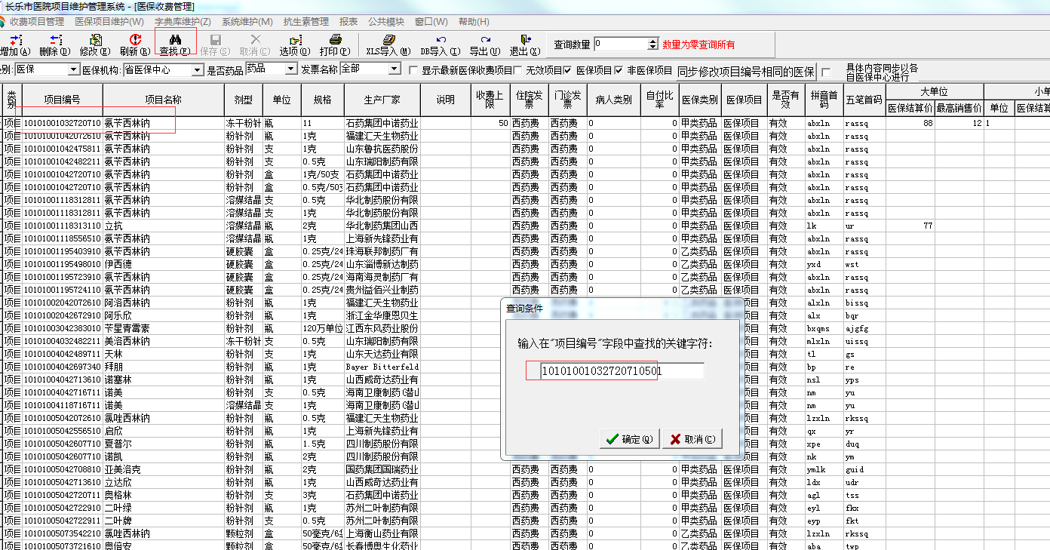Viewport: 1050px width, 550px height.
Task: Open the 收费项目管理 menu
Action: 37,22
